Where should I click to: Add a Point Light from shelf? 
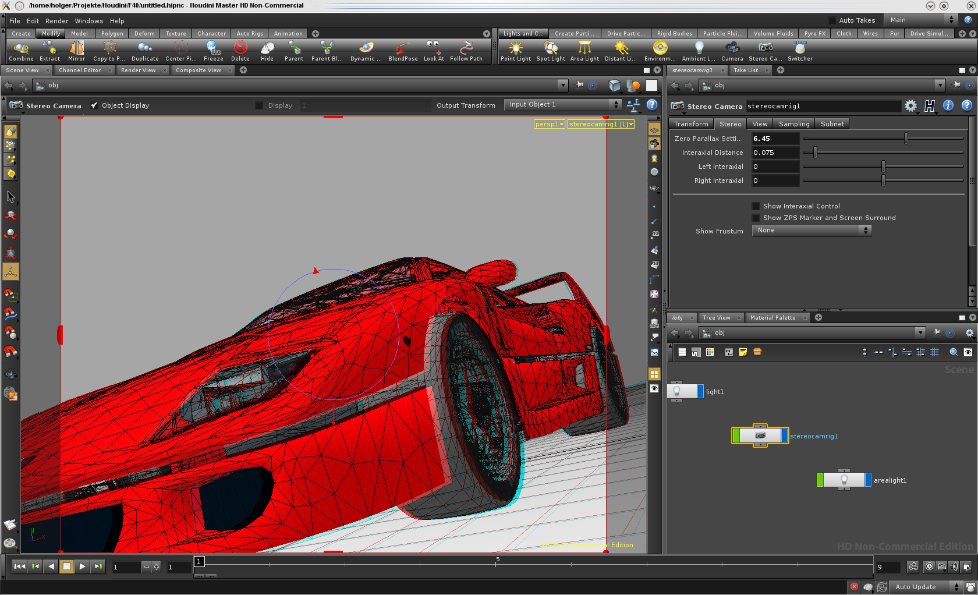pos(515,51)
